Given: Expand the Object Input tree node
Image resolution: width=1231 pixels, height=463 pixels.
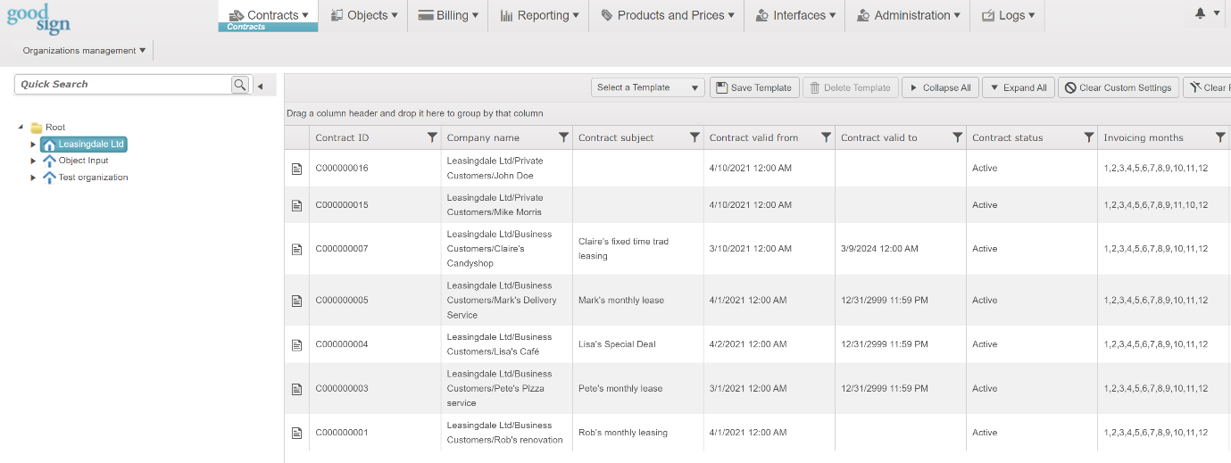Looking at the screenshot, I should [x=34, y=161].
